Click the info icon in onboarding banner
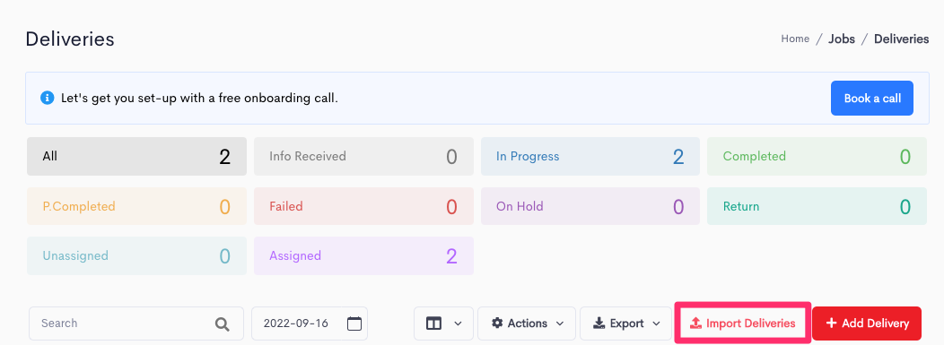Image resolution: width=944 pixels, height=345 pixels. pos(47,98)
